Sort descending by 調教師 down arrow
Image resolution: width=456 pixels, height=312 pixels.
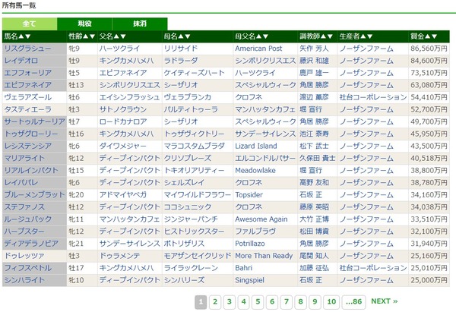[330, 36]
